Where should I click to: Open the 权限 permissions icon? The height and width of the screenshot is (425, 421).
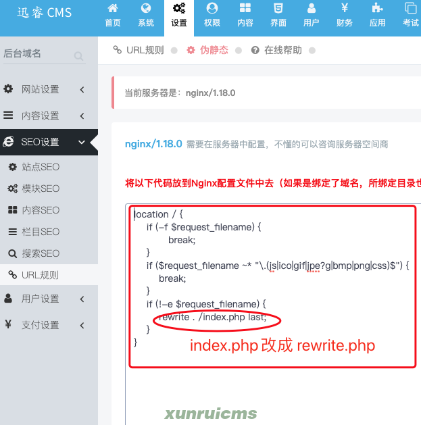pos(212,8)
